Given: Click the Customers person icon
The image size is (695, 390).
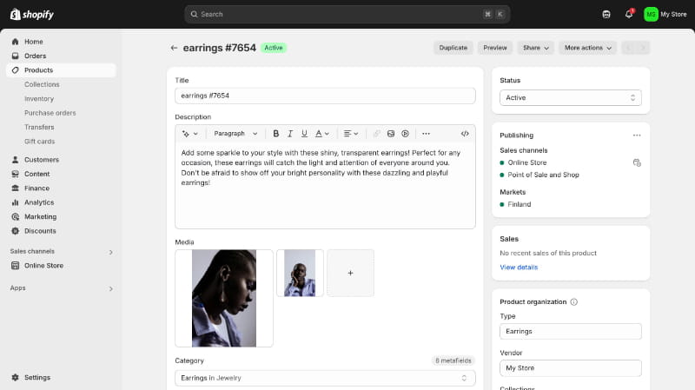Looking at the screenshot, I should [x=15, y=160].
